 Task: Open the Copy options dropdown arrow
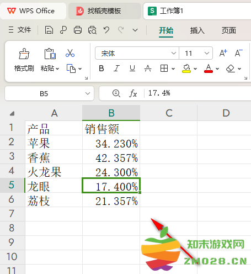[x=80, y=68]
